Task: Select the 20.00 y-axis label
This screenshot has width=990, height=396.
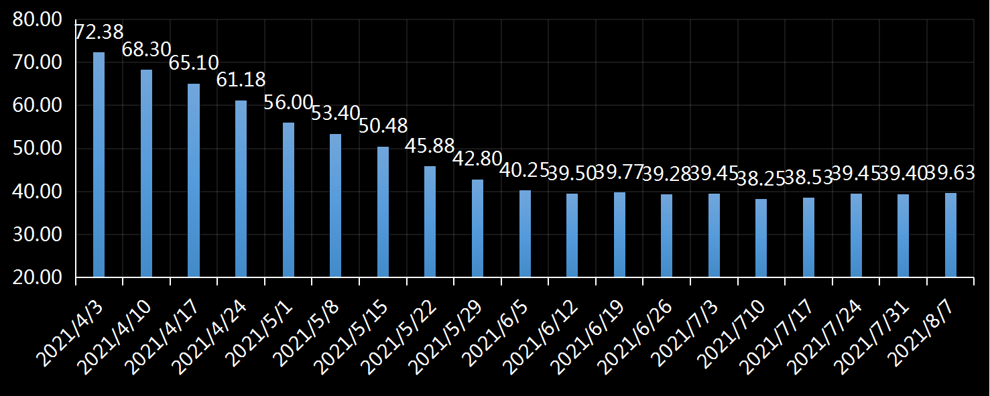Action: point(37,277)
